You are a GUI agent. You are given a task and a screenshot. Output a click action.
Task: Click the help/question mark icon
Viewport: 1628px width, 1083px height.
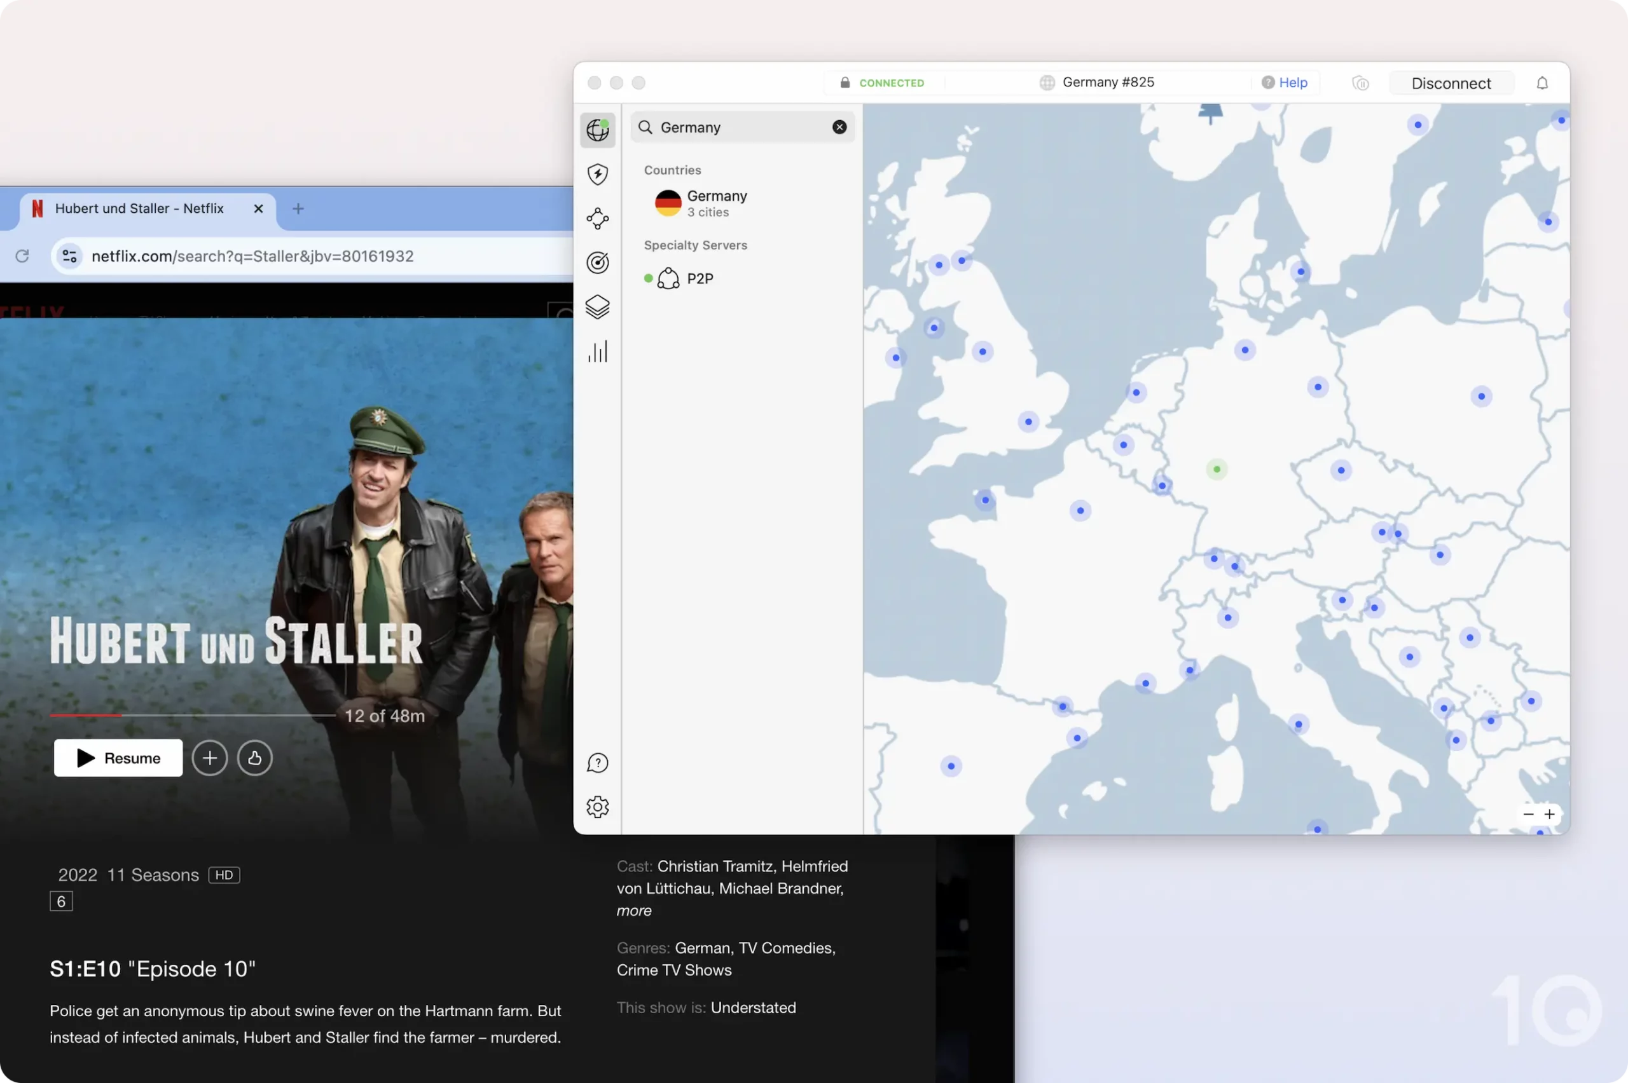pos(597,763)
